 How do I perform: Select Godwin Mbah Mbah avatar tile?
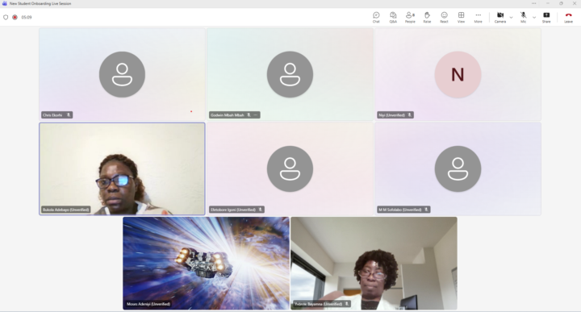[x=290, y=74]
